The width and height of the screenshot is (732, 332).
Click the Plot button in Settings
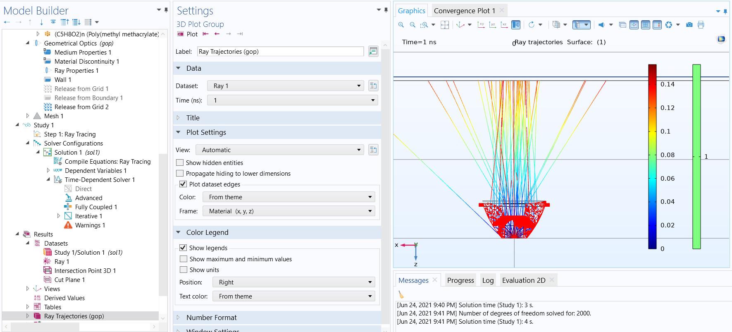tap(188, 34)
